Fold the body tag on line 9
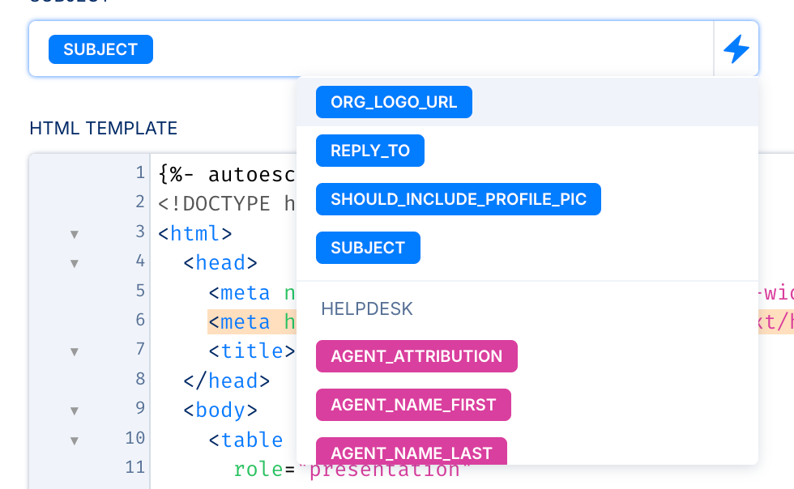The width and height of the screenshot is (794, 489). tap(75, 410)
